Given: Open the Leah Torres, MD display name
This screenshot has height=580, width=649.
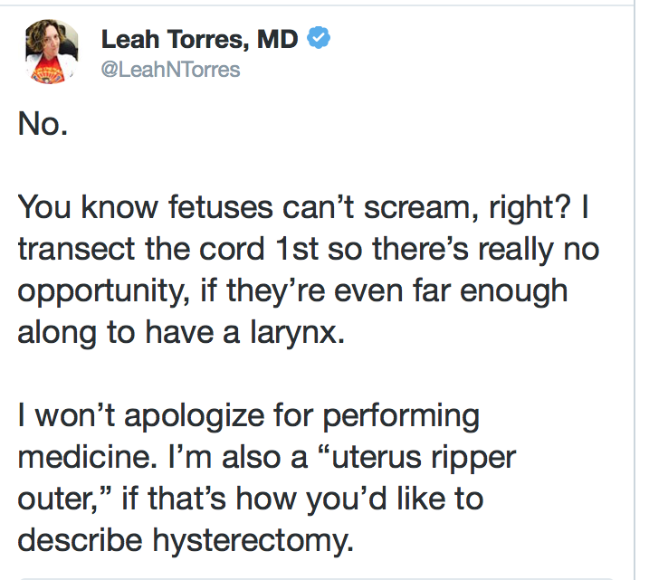Looking at the screenshot, I should coord(199,39).
